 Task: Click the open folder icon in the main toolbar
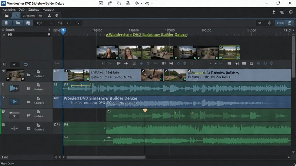pyautogui.click(x=18, y=23)
